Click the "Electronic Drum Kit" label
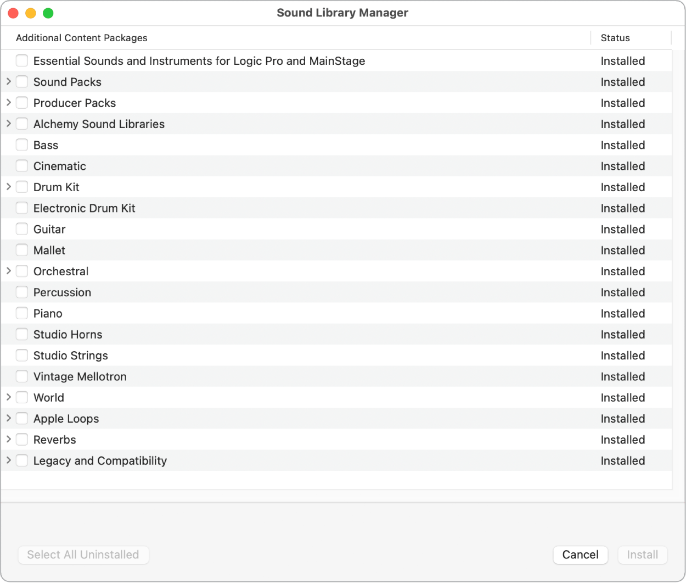The height and width of the screenshot is (583, 686). tap(85, 208)
